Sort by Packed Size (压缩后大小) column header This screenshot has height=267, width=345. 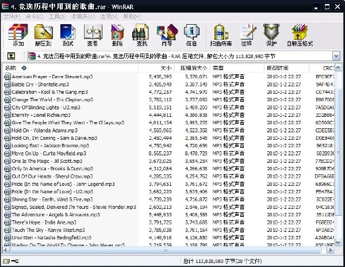pyautogui.click(x=192, y=68)
